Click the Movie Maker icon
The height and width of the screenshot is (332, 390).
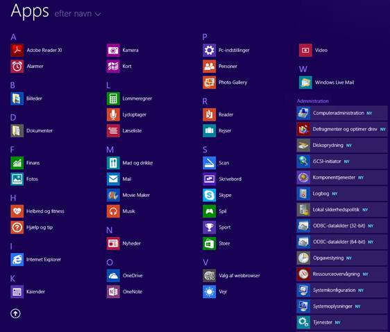113,195
